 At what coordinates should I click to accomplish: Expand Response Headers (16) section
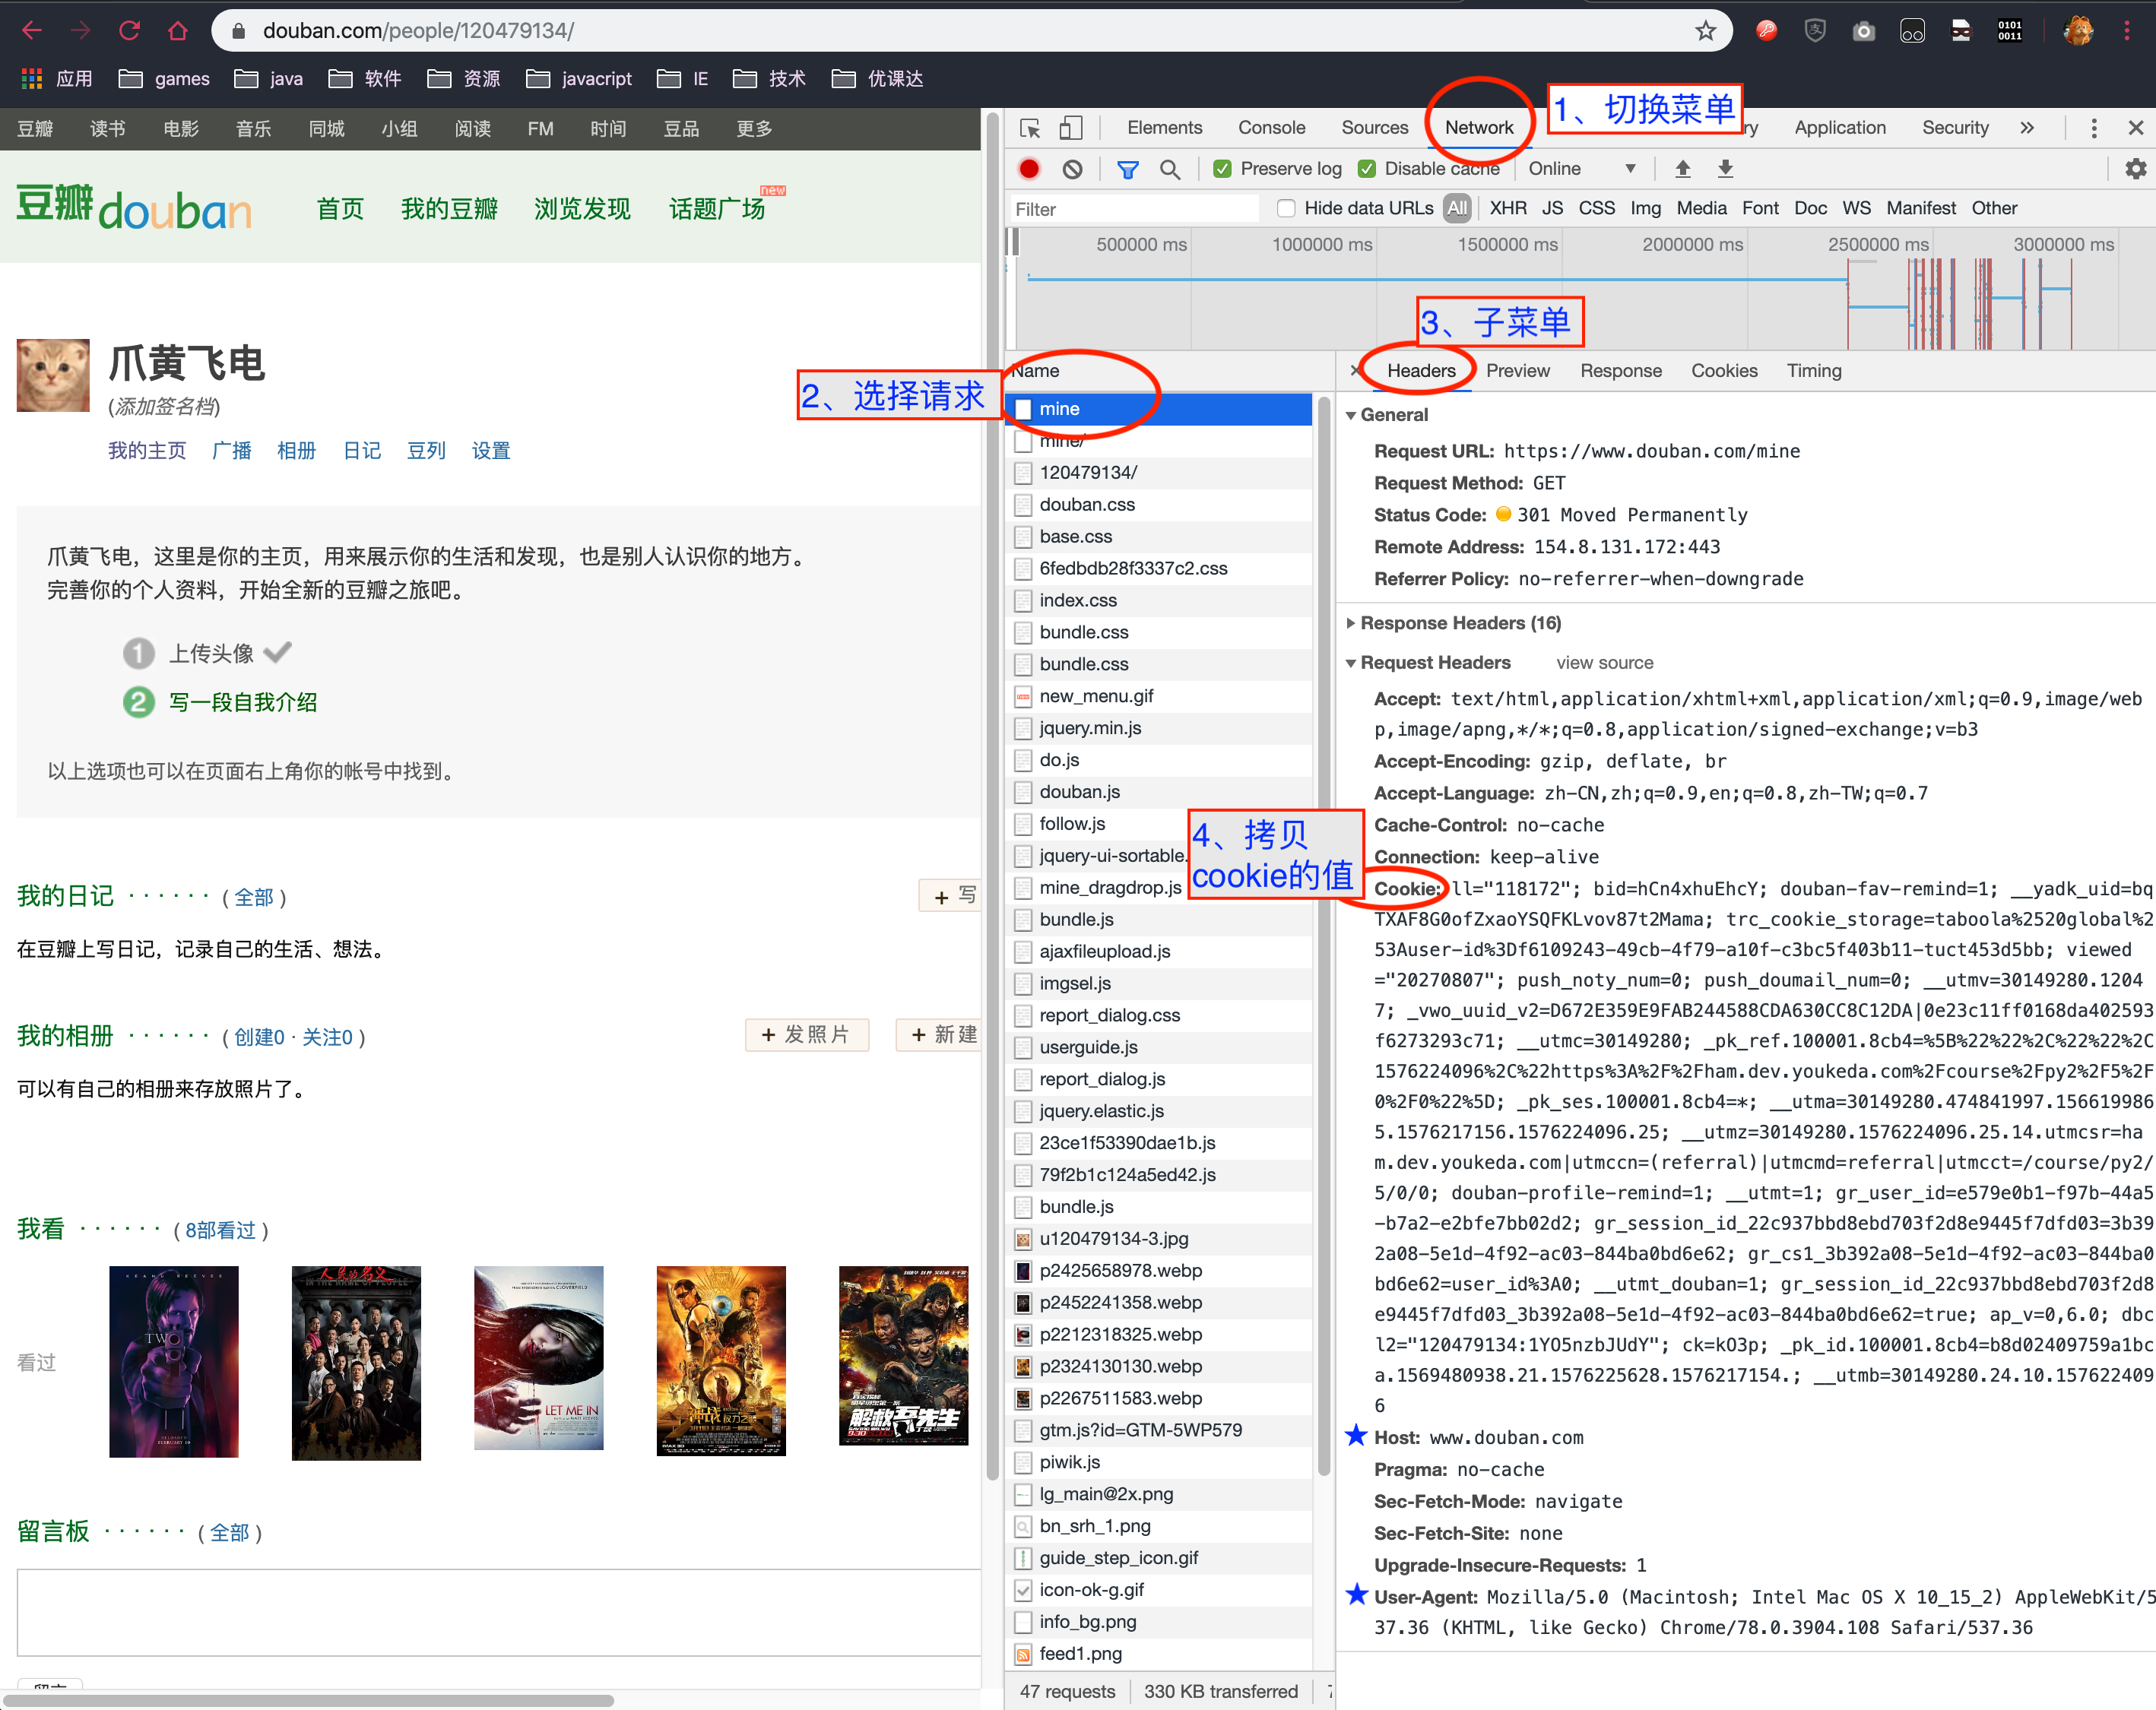point(1351,622)
